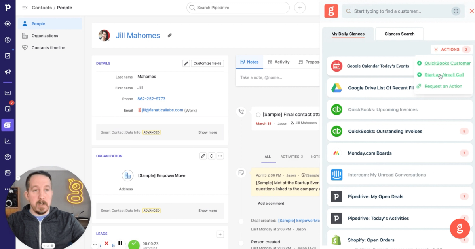This screenshot has width=475, height=249.
Task: Open Intercom: My Unread Conversations glance
Action: tap(399, 175)
